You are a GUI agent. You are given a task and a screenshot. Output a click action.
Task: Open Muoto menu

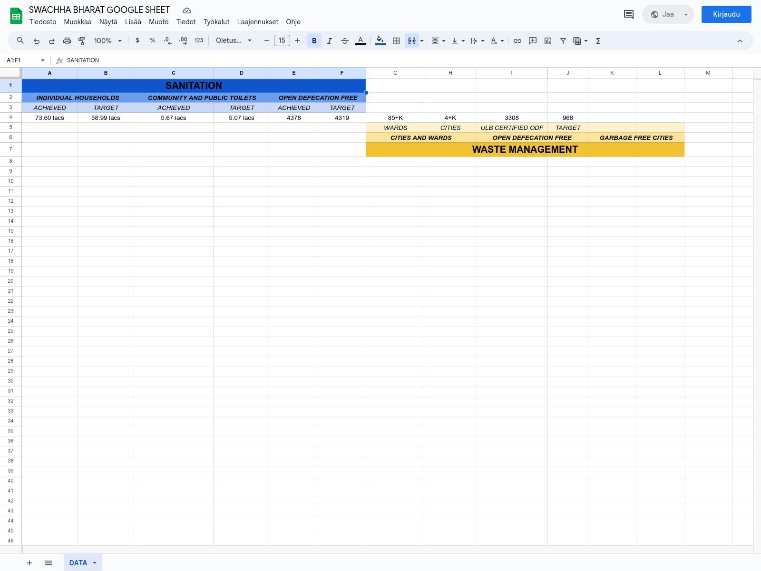point(159,22)
